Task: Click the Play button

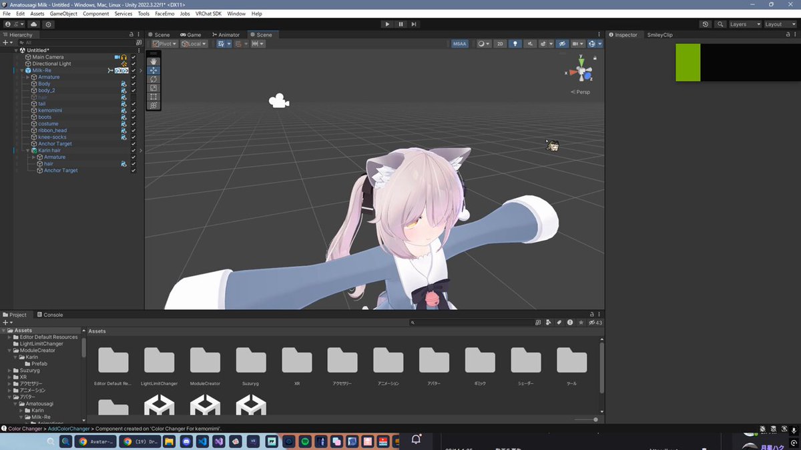Action: click(x=387, y=24)
